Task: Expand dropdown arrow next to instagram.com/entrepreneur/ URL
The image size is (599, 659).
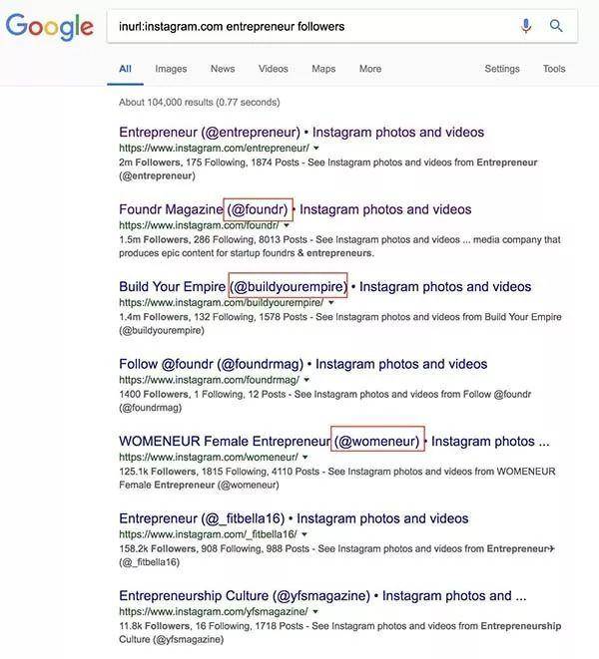Action: pos(316,148)
